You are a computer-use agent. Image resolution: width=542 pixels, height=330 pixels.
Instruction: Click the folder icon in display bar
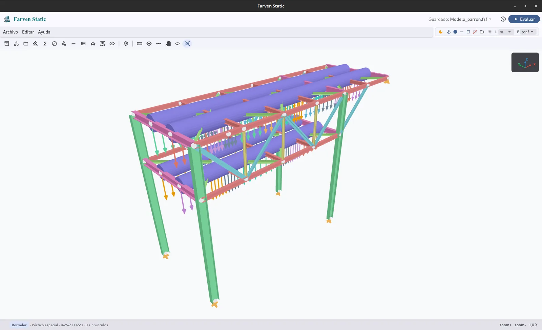coord(482,32)
